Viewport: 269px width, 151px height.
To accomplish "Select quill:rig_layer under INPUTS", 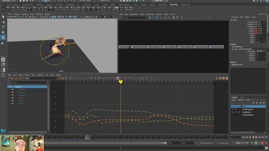I will [x=237, y=65].
